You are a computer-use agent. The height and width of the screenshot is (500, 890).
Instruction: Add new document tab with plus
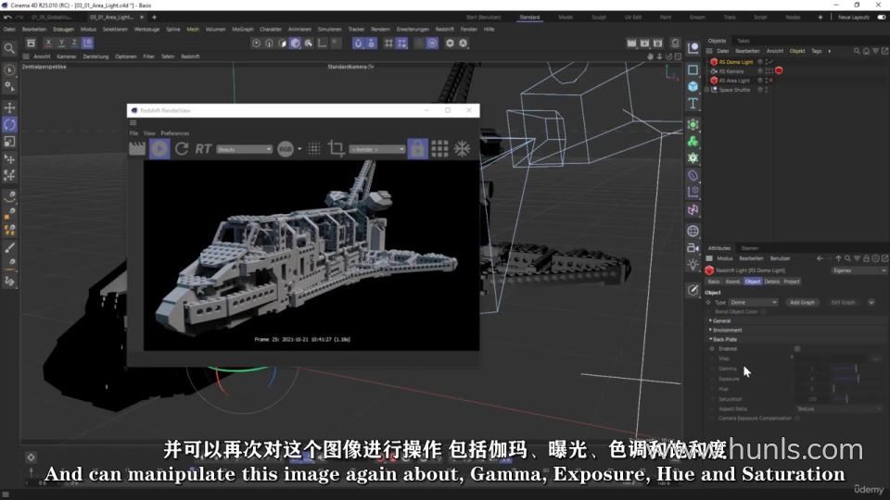pos(155,18)
